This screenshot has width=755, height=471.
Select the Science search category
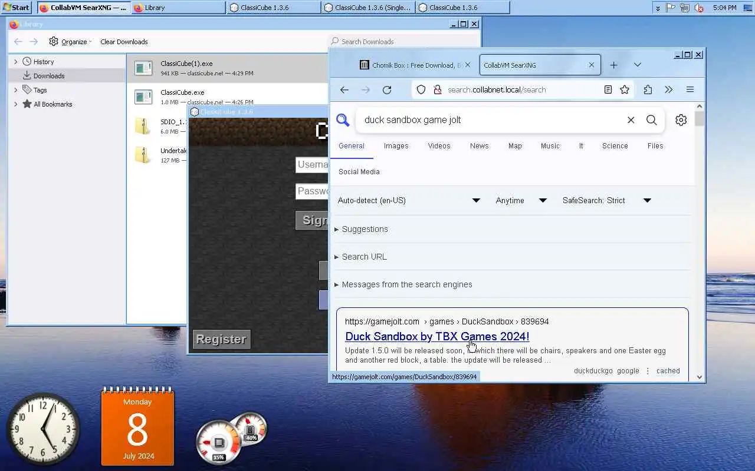coord(615,146)
